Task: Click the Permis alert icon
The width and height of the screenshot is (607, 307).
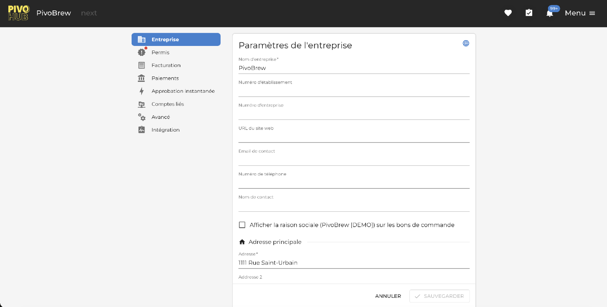Action: tap(142, 52)
